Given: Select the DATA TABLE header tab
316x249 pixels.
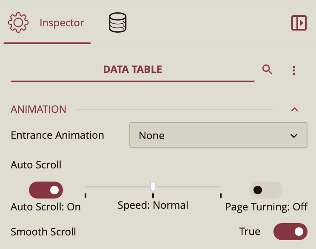Looking at the screenshot, I should click(x=132, y=70).
